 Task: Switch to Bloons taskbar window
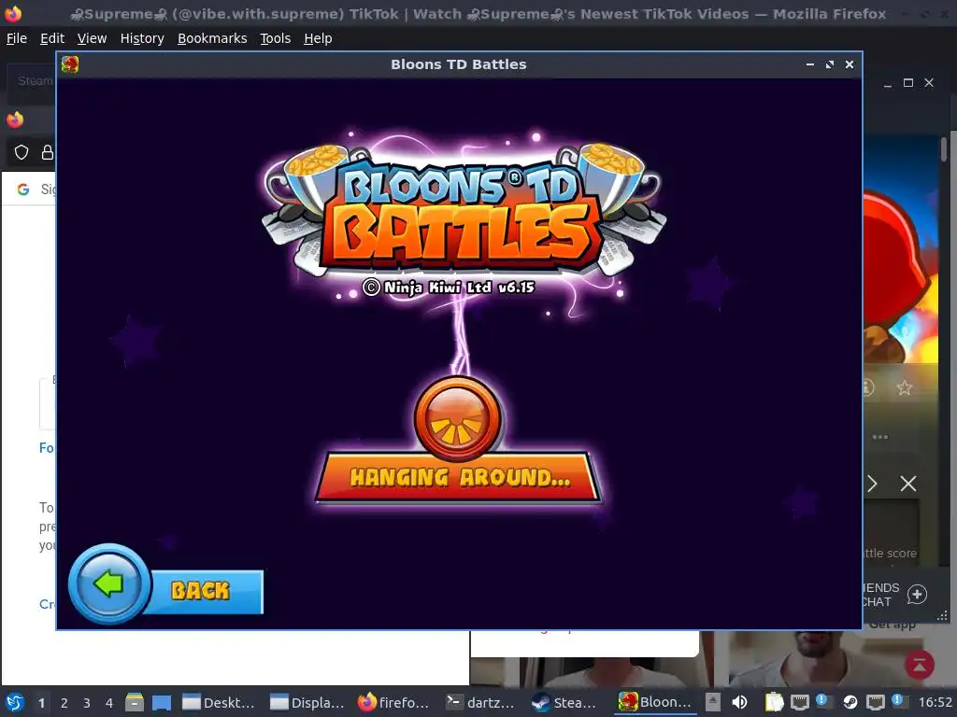(x=655, y=702)
